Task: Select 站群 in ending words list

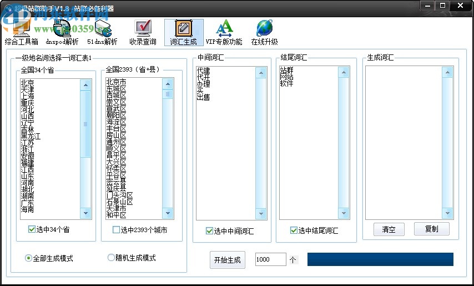Action: (286, 70)
